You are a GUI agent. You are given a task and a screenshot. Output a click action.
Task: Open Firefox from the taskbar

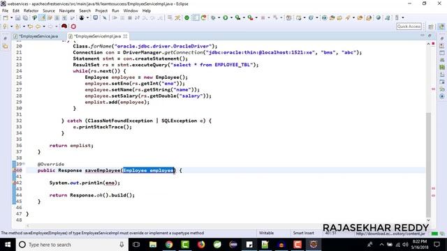(201, 245)
